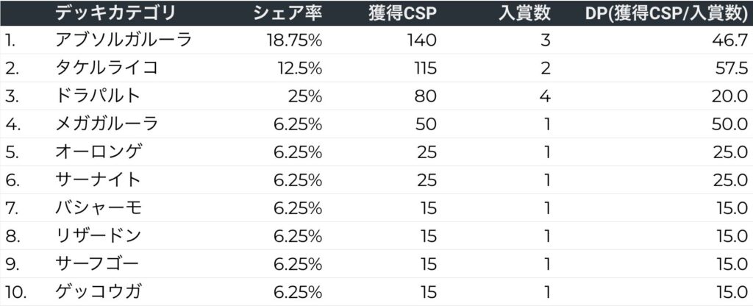
Task: Select the タケルライコ deck name cell
Action: [x=107, y=68]
